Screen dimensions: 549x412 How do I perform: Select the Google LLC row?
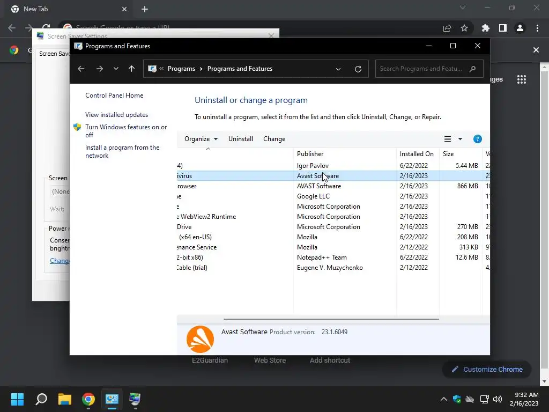click(x=333, y=196)
